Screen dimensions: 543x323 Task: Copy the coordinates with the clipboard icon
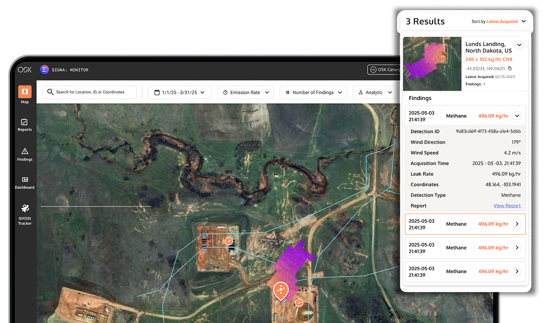[510, 69]
